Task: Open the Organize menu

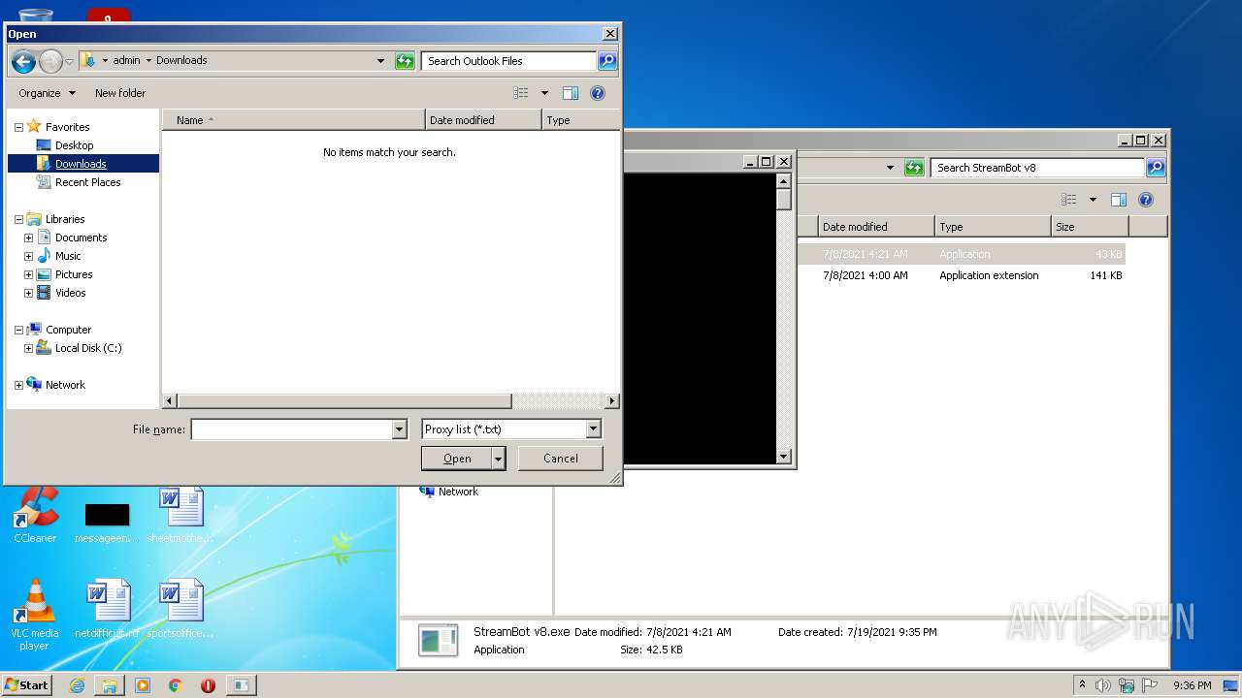Action: click(47, 93)
